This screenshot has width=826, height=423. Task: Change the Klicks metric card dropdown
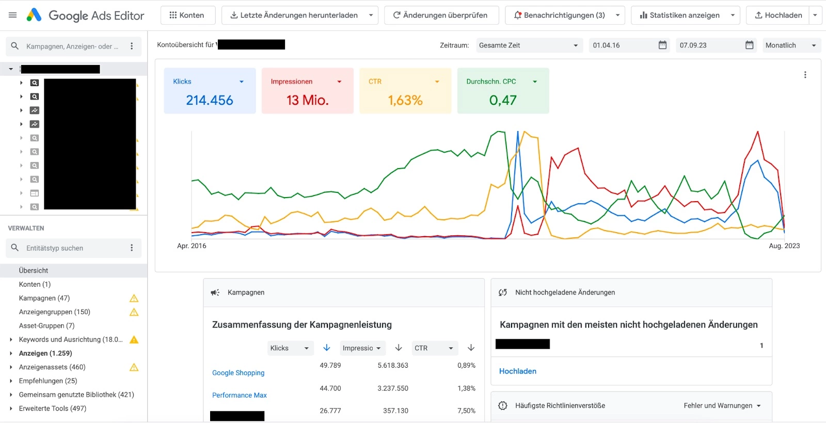tap(242, 82)
